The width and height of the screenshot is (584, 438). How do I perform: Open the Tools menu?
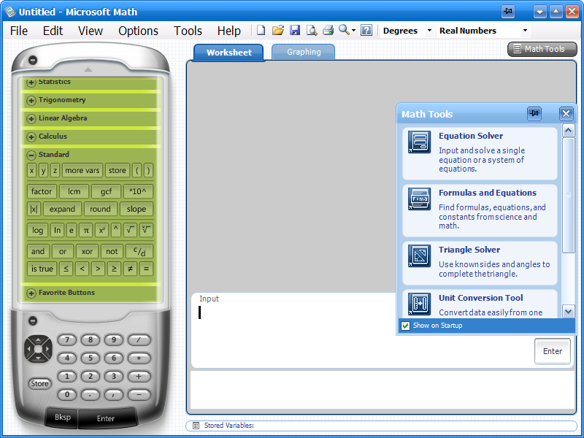(x=188, y=31)
